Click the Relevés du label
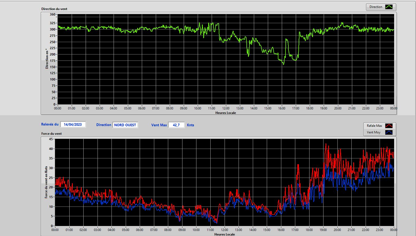This screenshot has width=416, height=236. click(50, 124)
